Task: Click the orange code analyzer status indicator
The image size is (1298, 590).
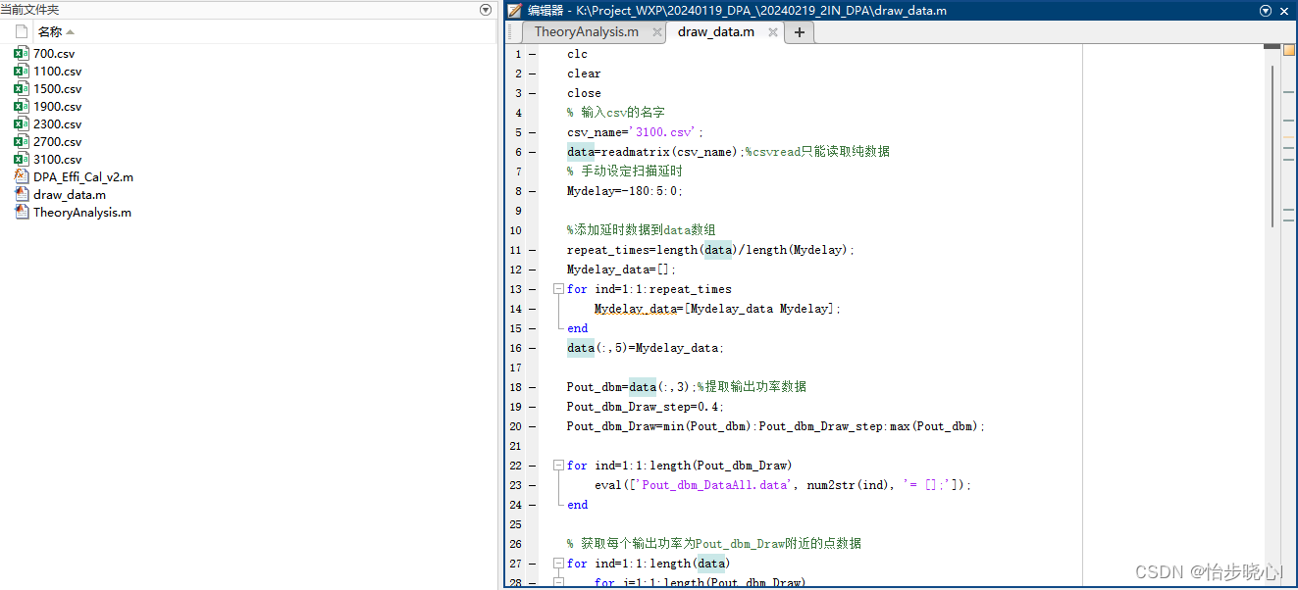Action: pyautogui.click(x=1289, y=49)
